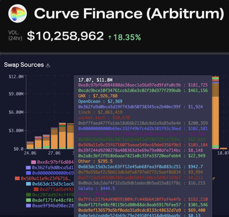Click legend label 0xdef171fe48cf01

point(53,200)
